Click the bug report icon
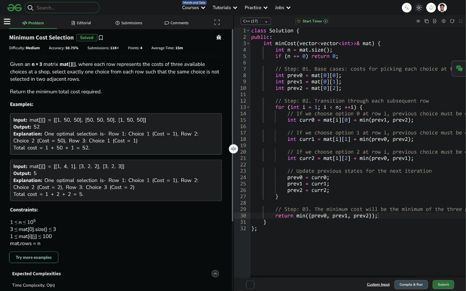 219,38
